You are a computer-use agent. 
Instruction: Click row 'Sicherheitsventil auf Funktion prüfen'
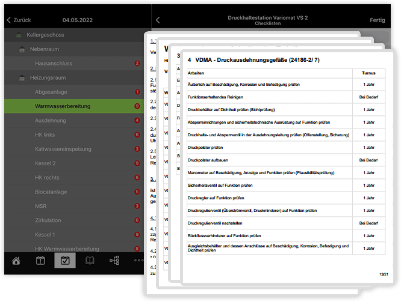286,186
